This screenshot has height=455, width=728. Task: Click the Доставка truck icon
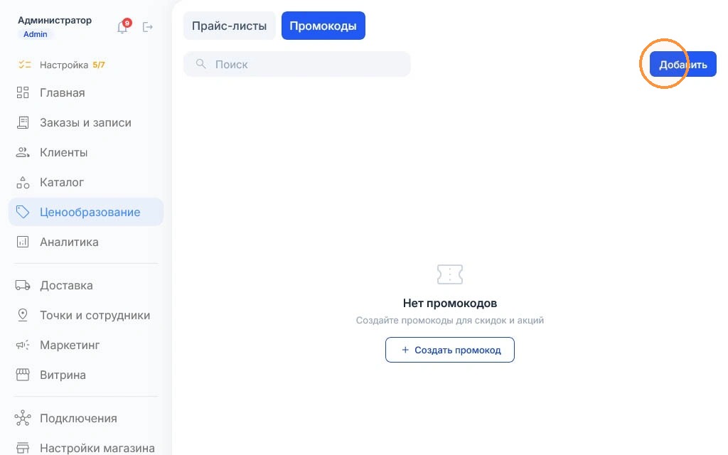pos(23,285)
